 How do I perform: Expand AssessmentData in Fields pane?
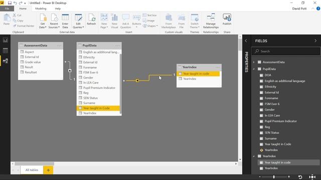pos(254,62)
